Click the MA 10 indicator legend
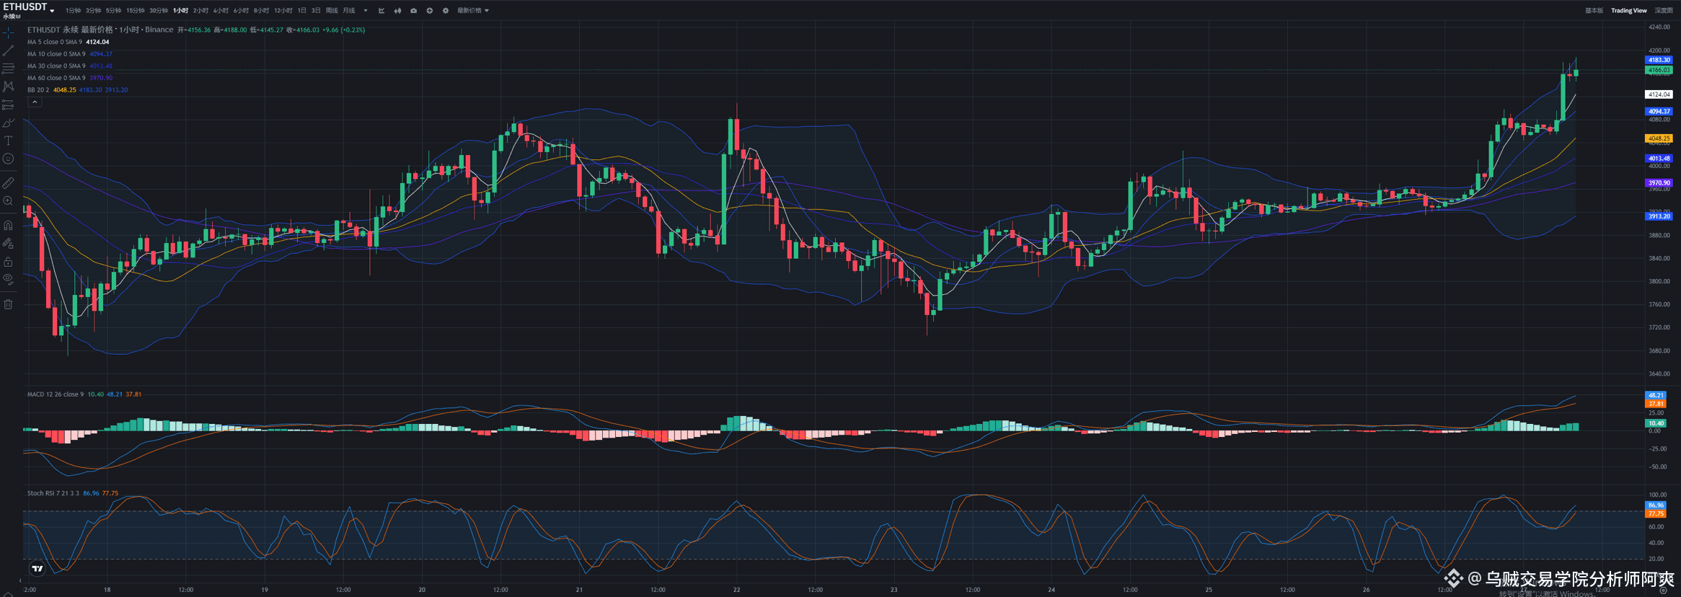This screenshot has height=597, width=1681. (70, 54)
